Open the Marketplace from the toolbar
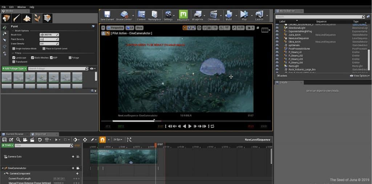Viewport: 372px width, 184px height. tap(154, 16)
